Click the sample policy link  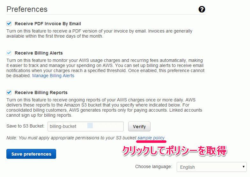[x=151, y=138]
